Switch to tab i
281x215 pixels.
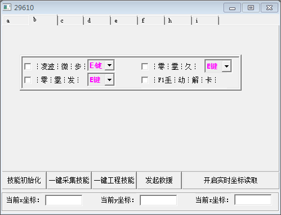[x=206, y=20]
